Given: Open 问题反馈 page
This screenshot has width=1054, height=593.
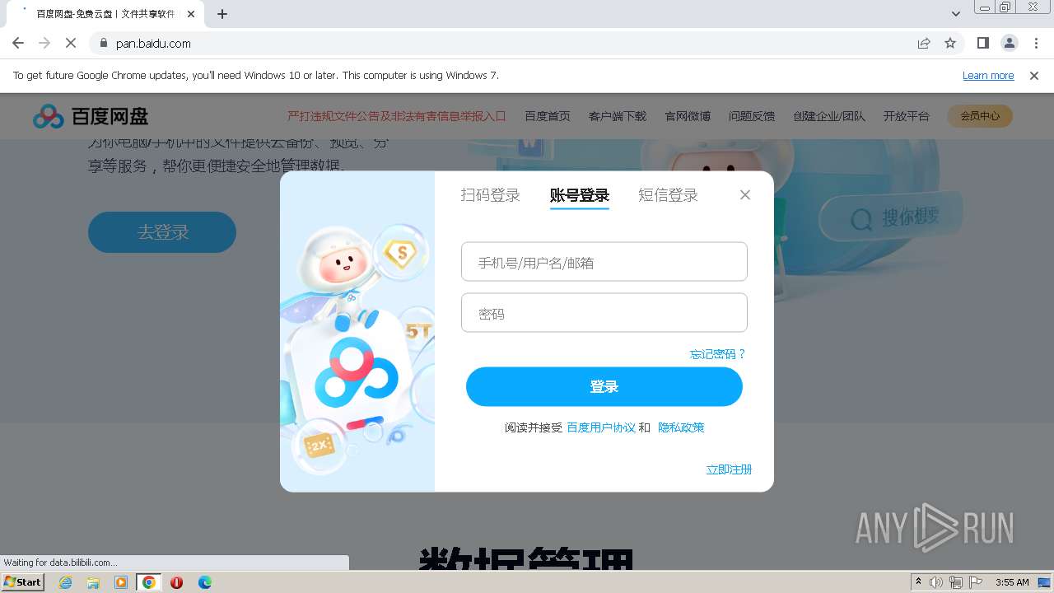Looking at the screenshot, I should point(752,116).
